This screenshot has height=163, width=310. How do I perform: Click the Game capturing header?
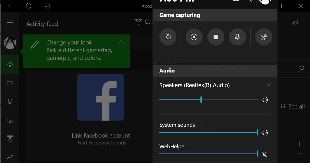[180, 15]
